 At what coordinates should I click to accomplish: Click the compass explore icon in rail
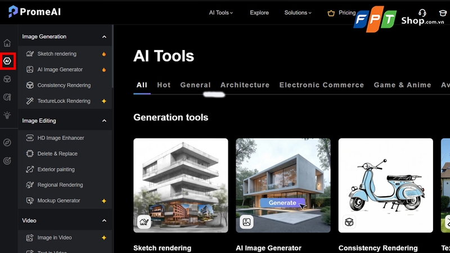tap(7, 142)
